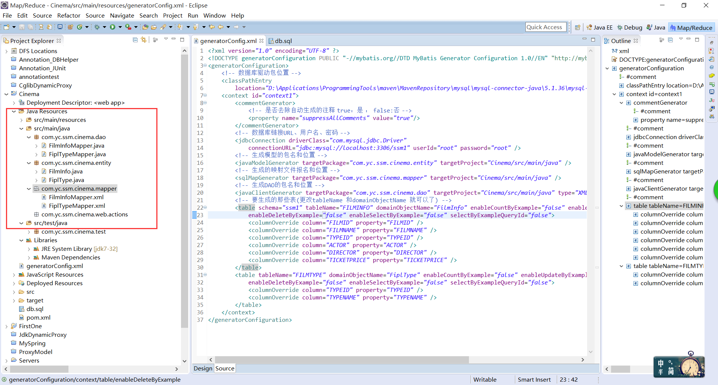Viewport: 718px width, 385px height.
Task: Click the editor horizontal scrollbar thumb
Action: tap(342, 360)
